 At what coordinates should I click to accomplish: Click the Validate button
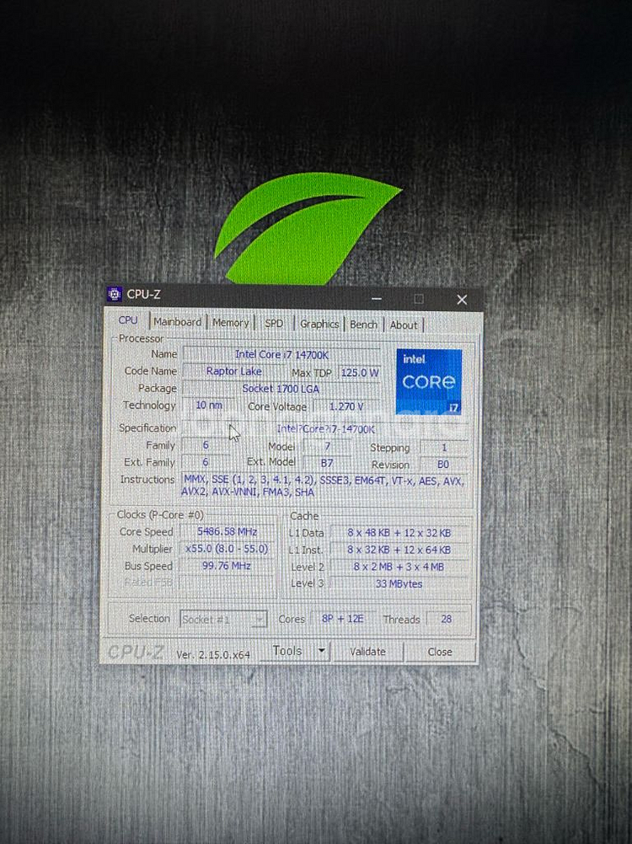367,652
